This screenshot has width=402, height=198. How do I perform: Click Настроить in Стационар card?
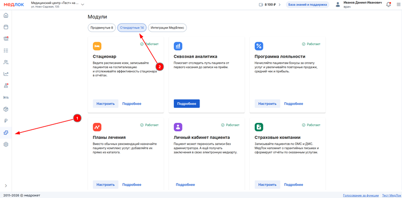click(106, 104)
